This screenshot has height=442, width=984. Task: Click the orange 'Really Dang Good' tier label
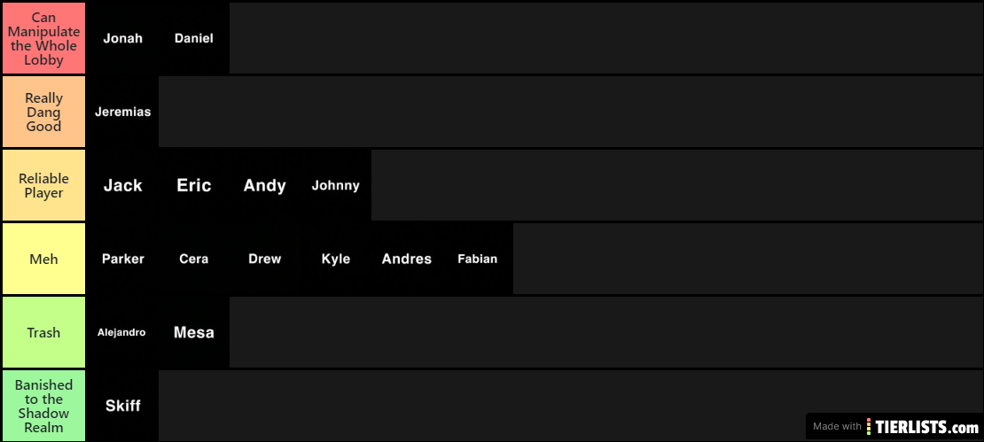click(43, 112)
